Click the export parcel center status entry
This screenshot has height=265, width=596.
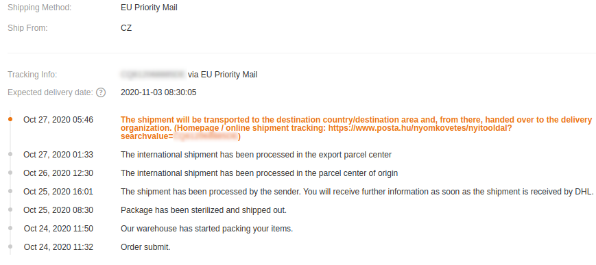257,155
